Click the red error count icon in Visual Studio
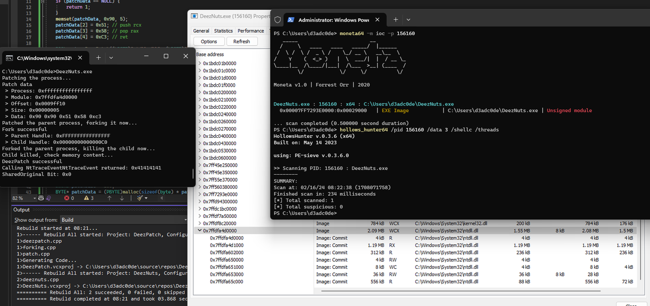 (x=67, y=198)
